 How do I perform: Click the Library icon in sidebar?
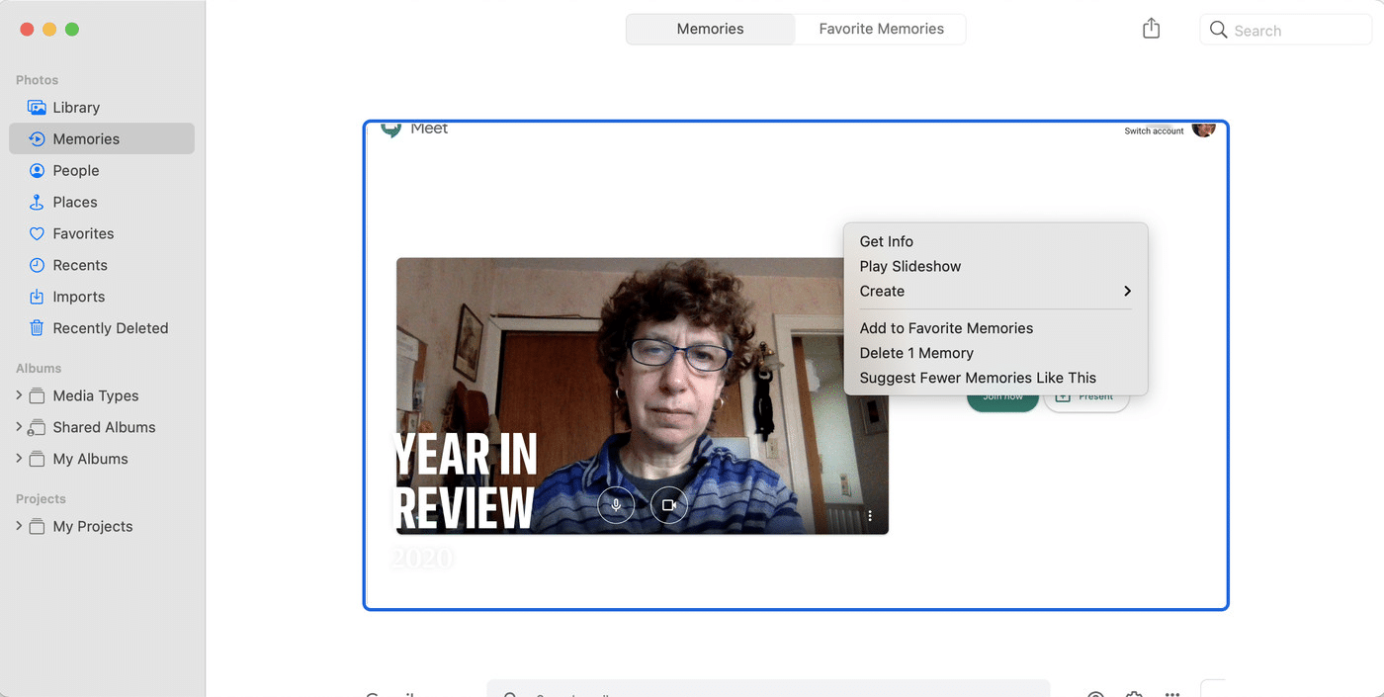pos(37,108)
